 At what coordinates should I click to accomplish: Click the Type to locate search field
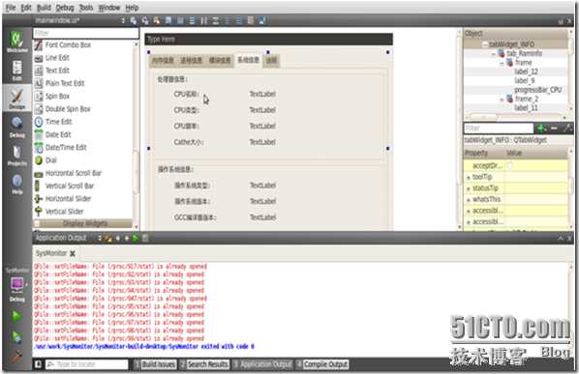point(87,364)
